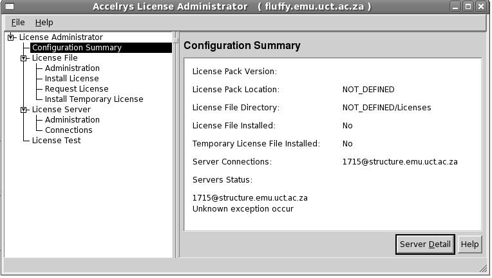
Task: Click the License Administrator root label
Action: [61, 37]
